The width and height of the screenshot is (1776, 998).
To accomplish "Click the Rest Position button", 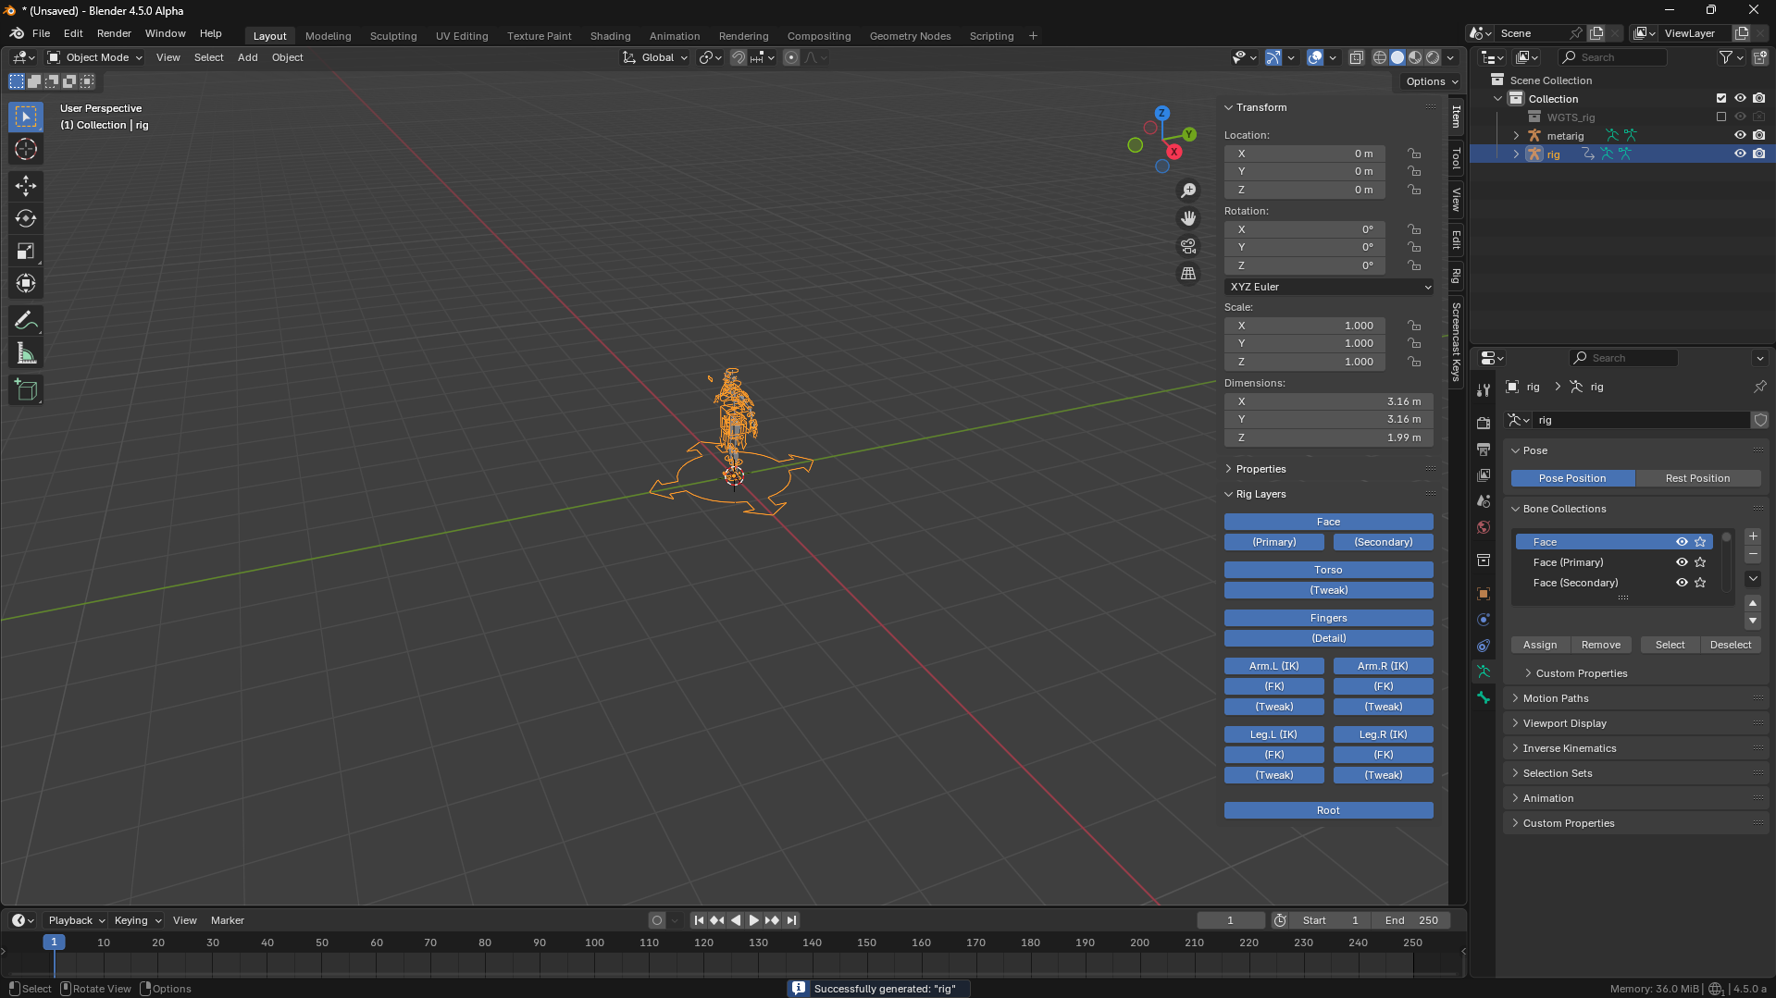I will [1697, 478].
